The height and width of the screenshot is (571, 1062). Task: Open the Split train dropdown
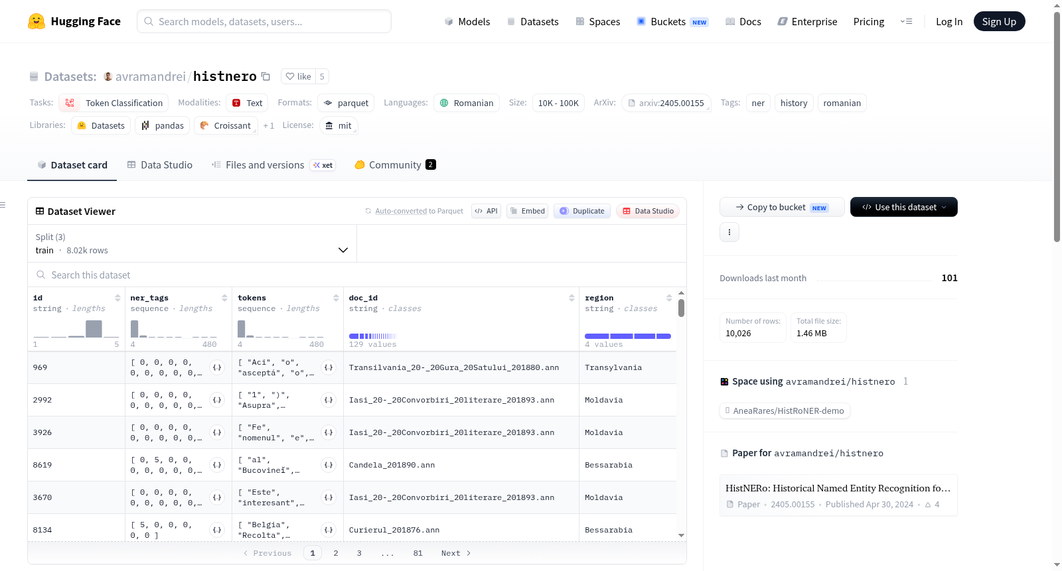[x=192, y=243]
